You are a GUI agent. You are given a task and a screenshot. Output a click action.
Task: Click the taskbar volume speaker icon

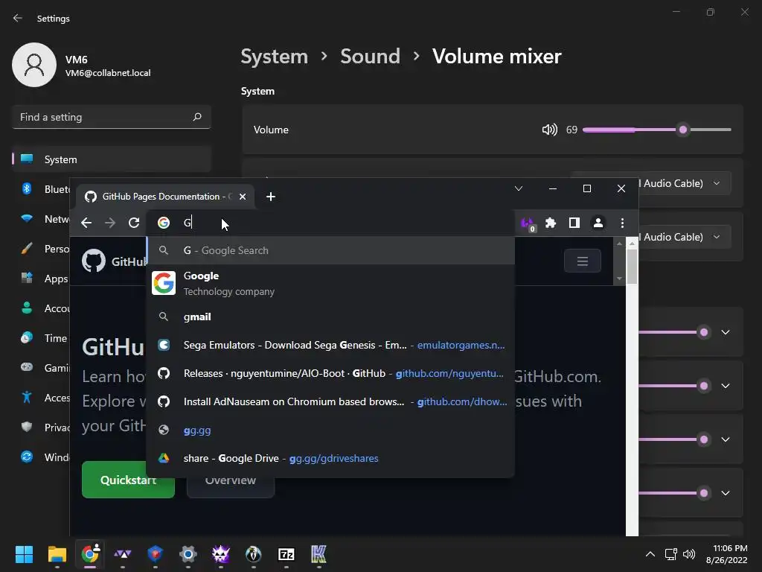(x=689, y=554)
